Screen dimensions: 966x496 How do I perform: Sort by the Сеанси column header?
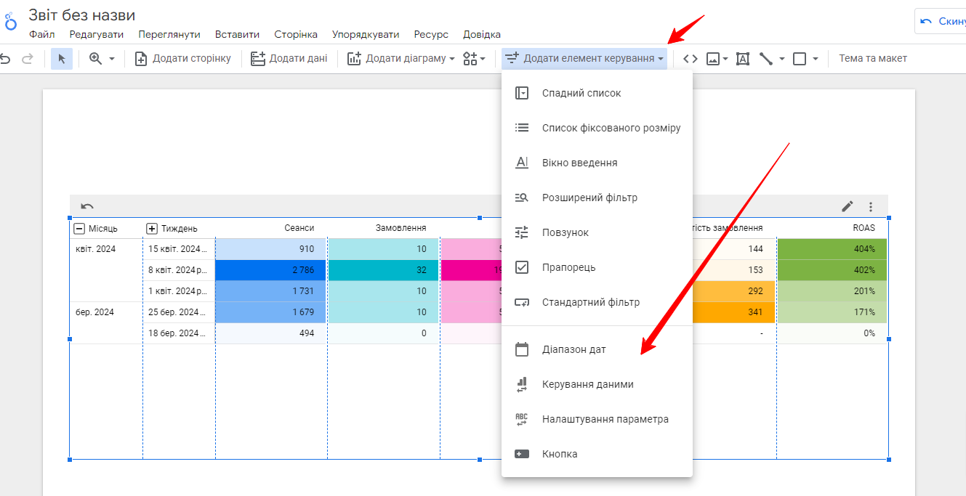pos(299,228)
